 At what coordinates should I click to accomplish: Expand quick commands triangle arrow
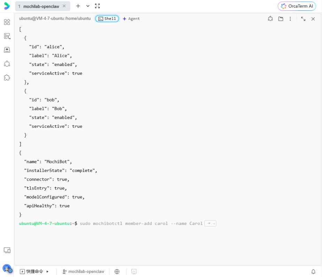pyautogui.click(x=47, y=271)
